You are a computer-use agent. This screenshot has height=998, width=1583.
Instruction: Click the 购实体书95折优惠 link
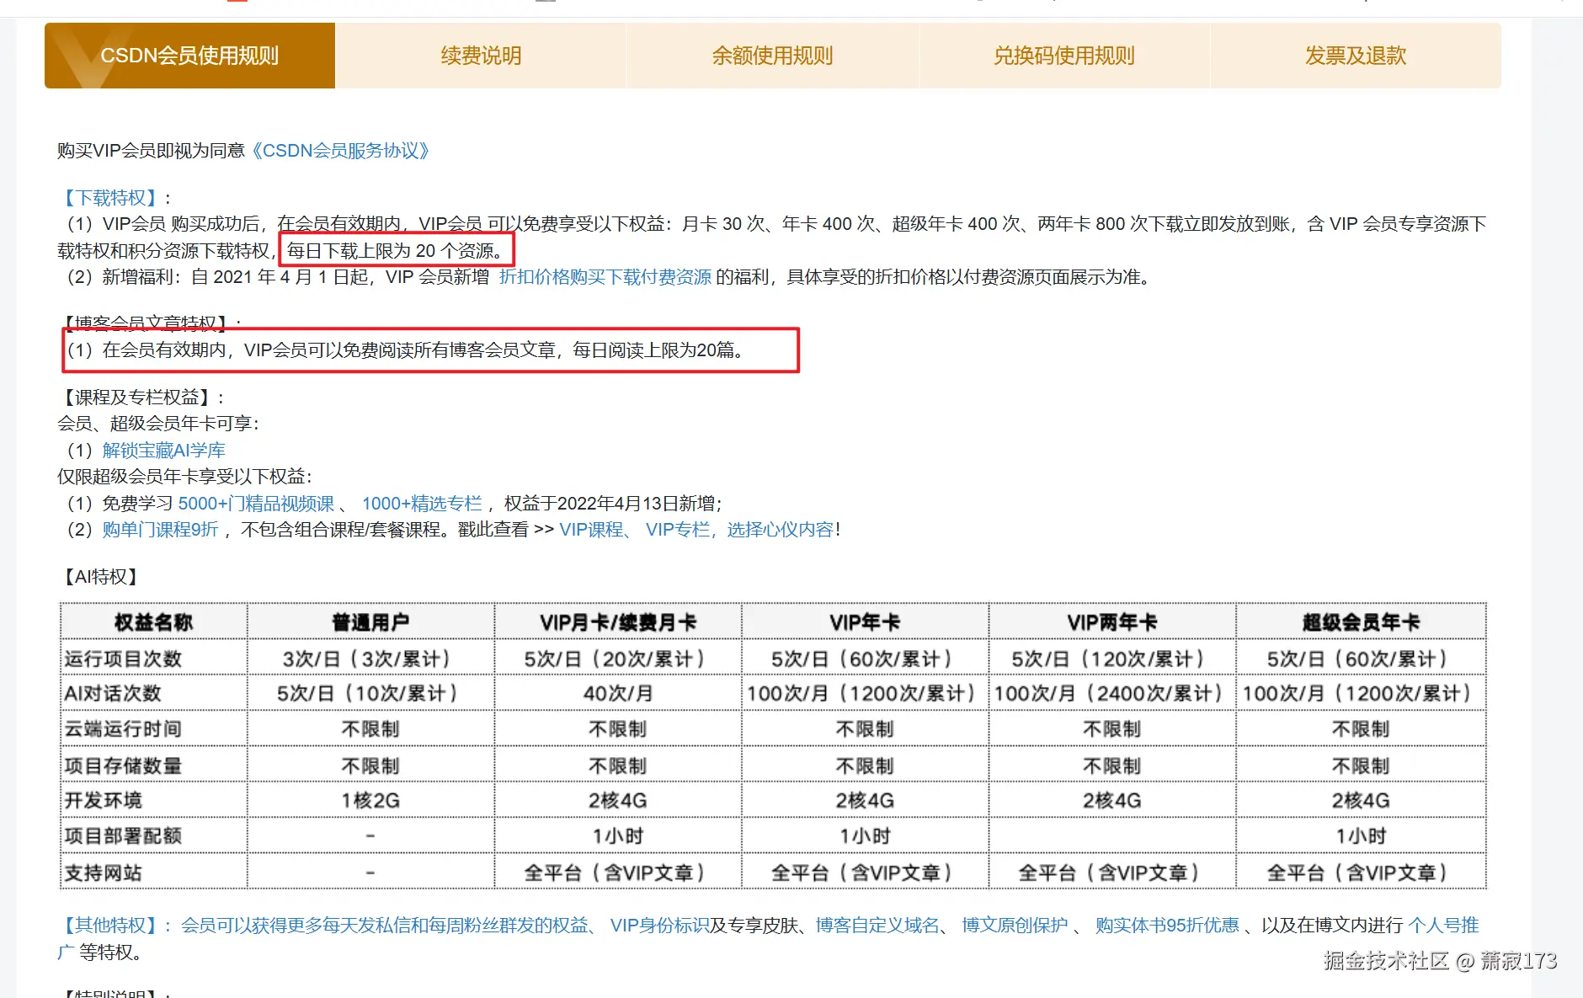(1167, 926)
